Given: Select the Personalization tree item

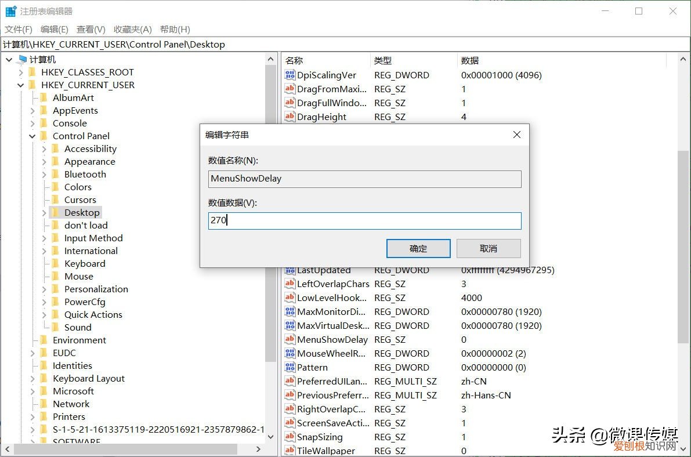Looking at the screenshot, I should (96, 289).
